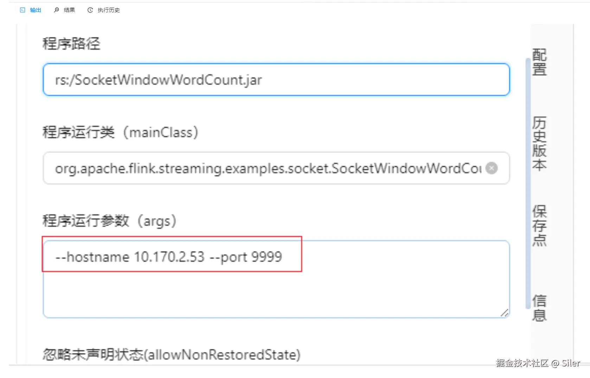Click the 程序路径 field label
Screen dimensions: 590x378
point(71,44)
